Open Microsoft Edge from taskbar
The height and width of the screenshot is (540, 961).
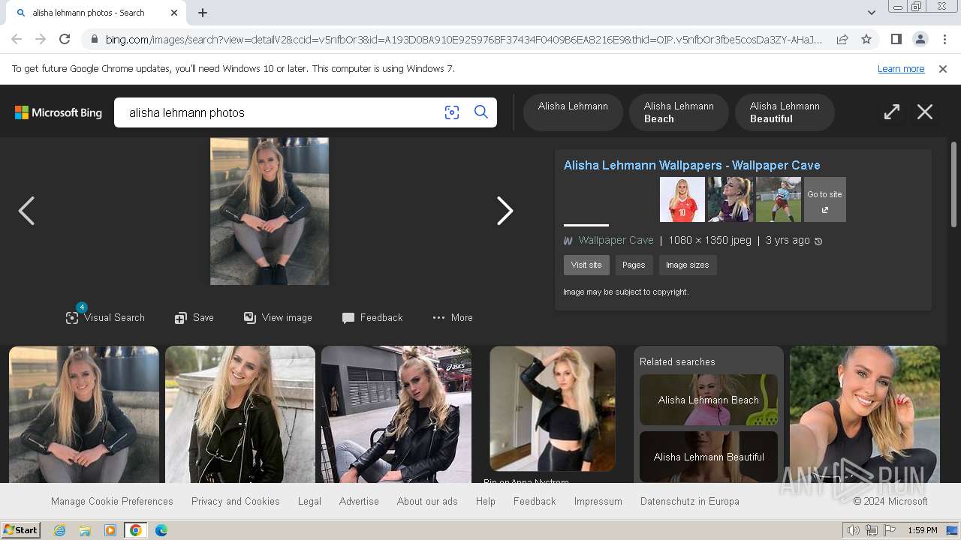[x=161, y=530]
